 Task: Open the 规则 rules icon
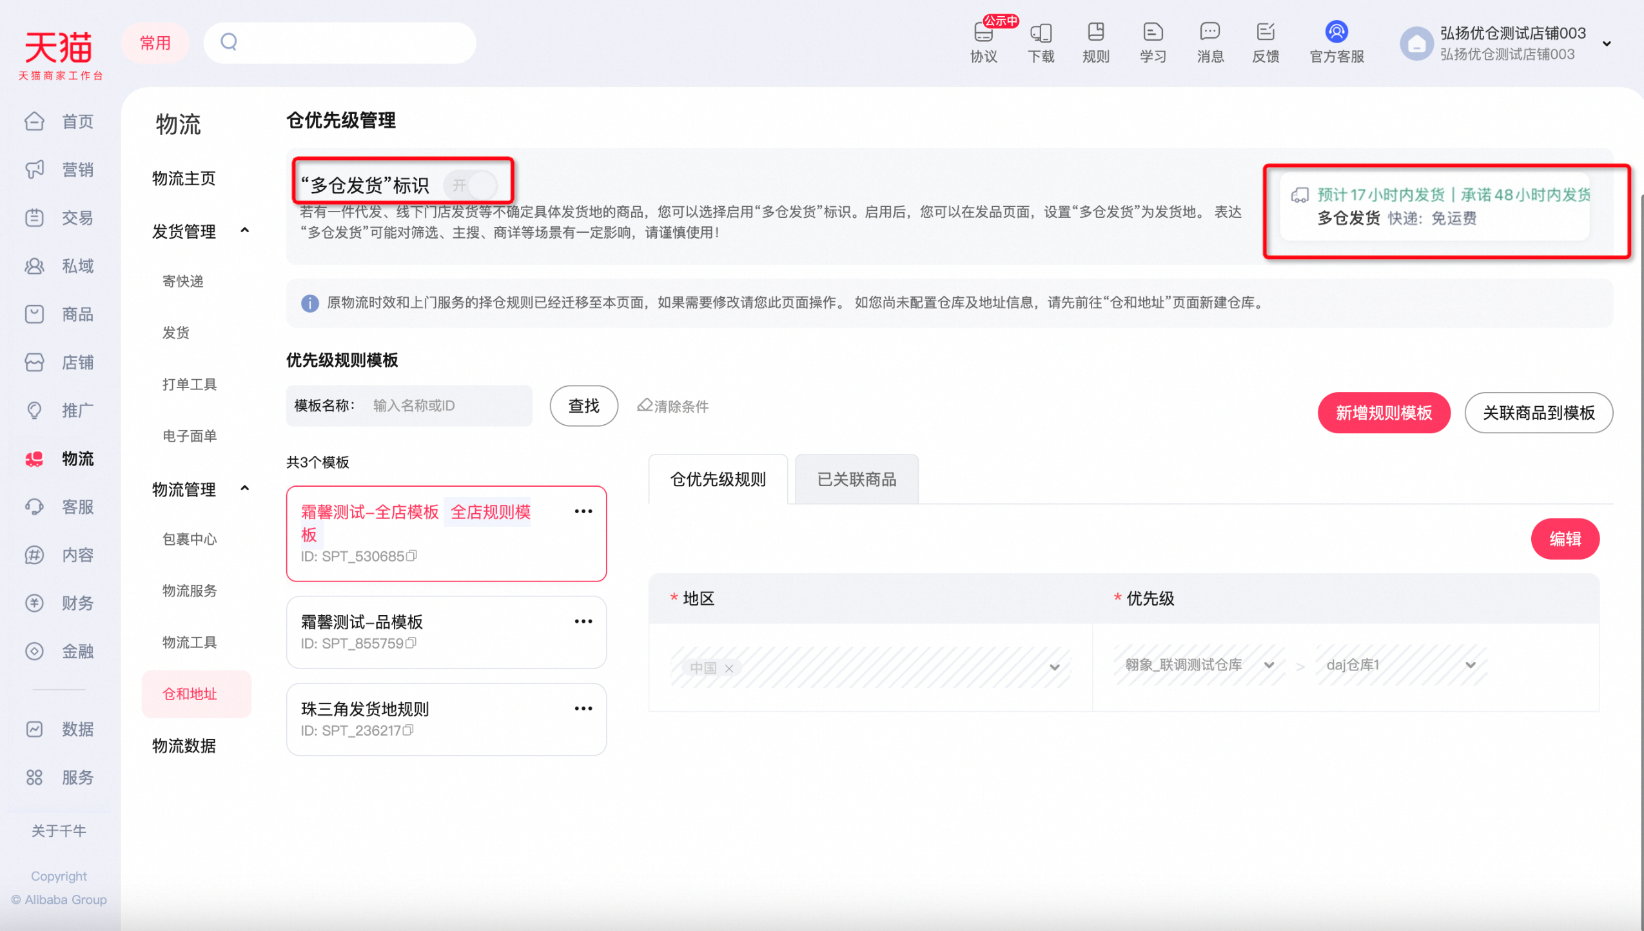(x=1096, y=41)
